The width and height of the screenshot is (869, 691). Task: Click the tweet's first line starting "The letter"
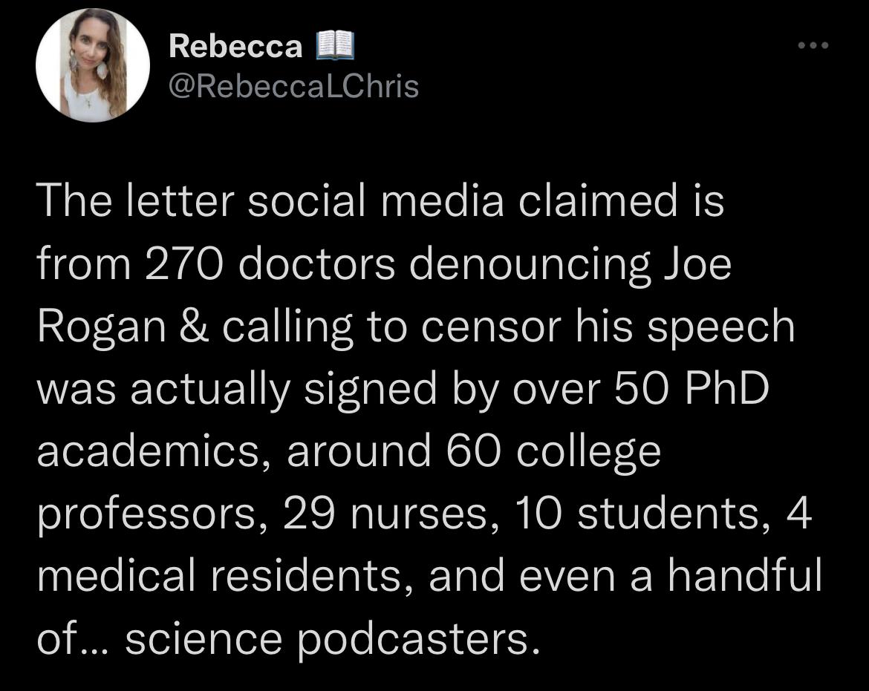point(381,200)
